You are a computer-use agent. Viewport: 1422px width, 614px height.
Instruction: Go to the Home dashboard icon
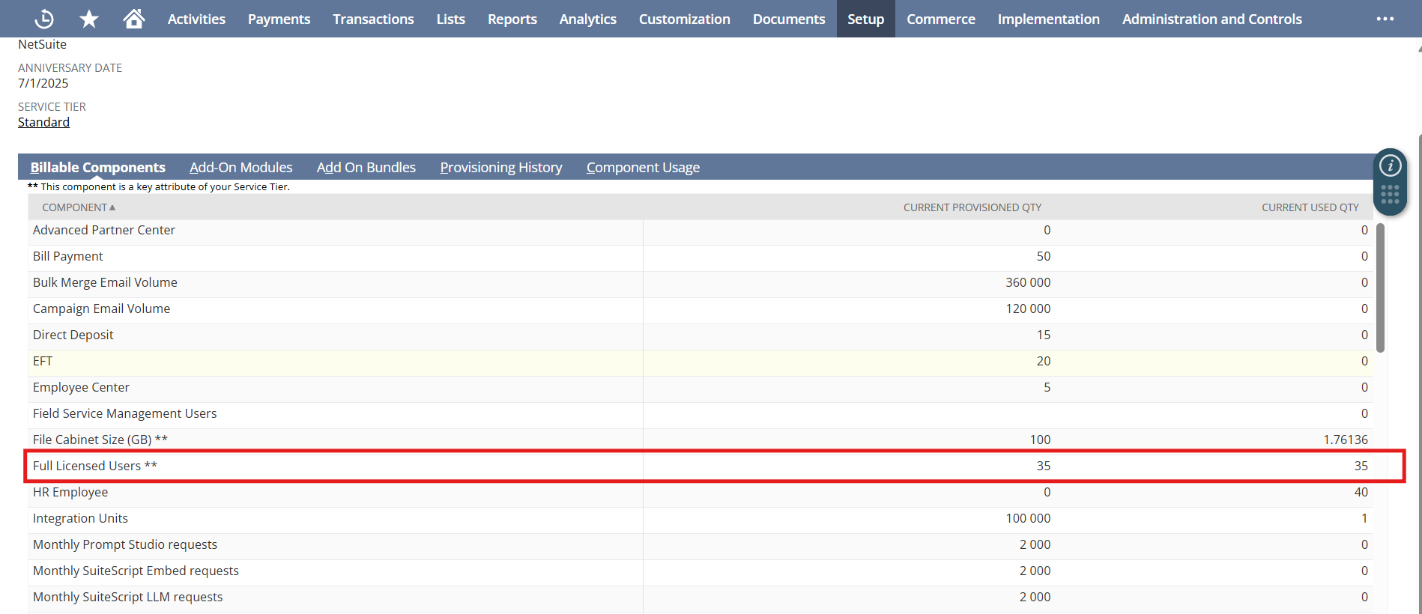point(134,19)
